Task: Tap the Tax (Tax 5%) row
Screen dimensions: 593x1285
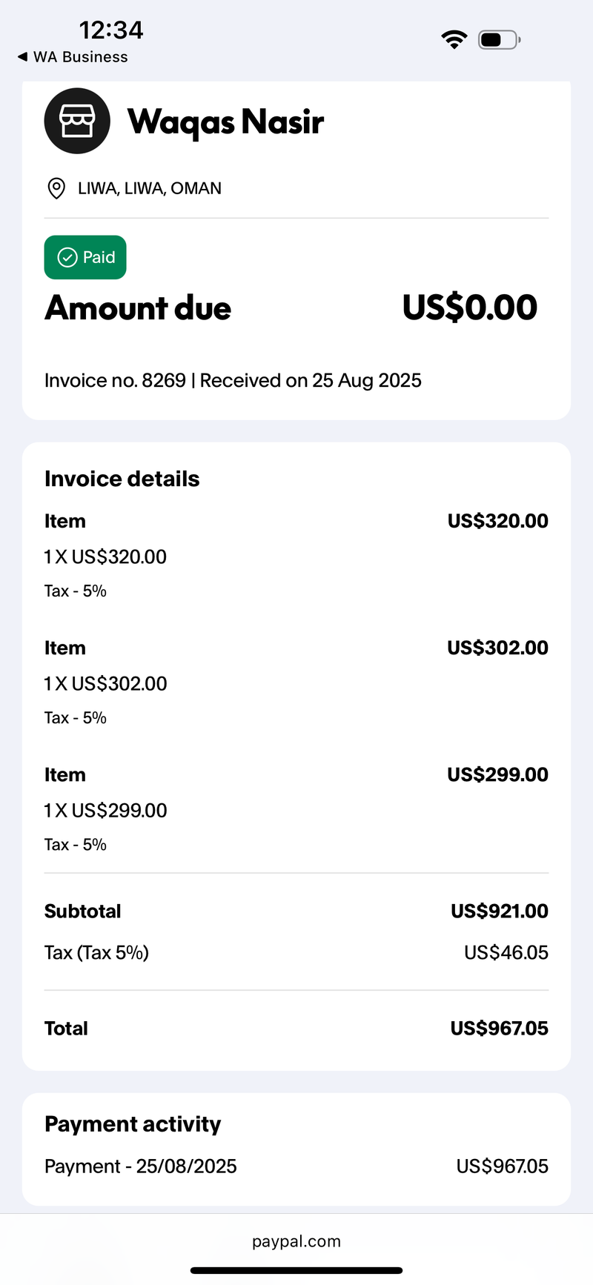Action: coord(296,952)
